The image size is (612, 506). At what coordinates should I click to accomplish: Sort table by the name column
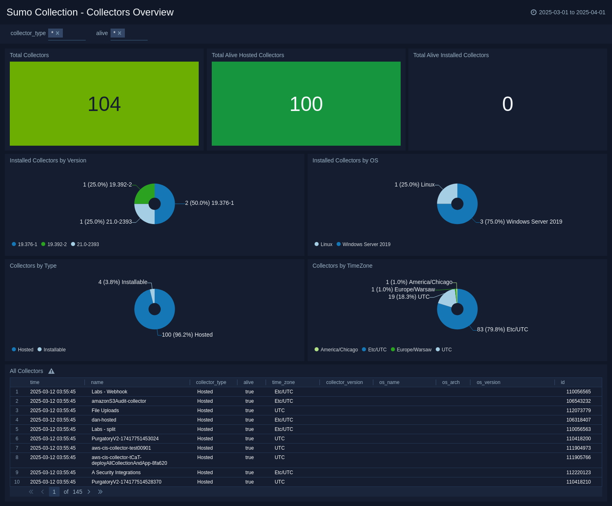click(97, 382)
